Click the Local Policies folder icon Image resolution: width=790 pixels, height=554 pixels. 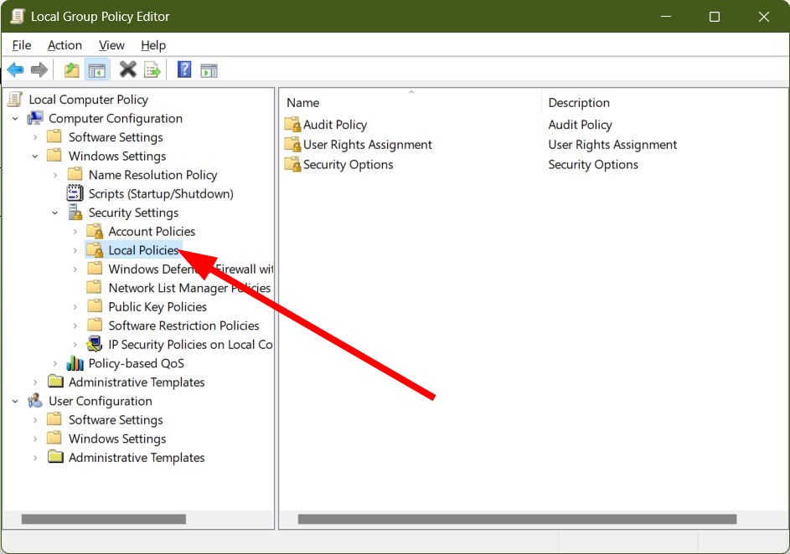tap(95, 249)
